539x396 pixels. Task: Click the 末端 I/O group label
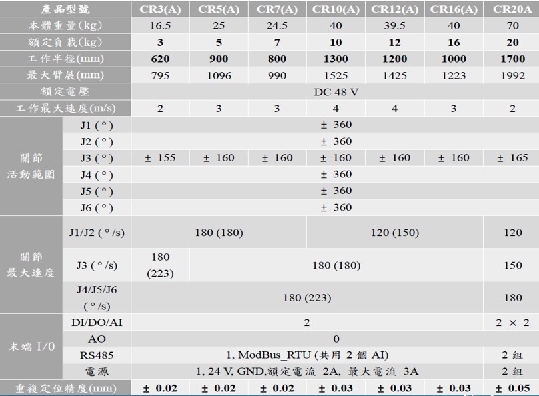click(x=31, y=347)
